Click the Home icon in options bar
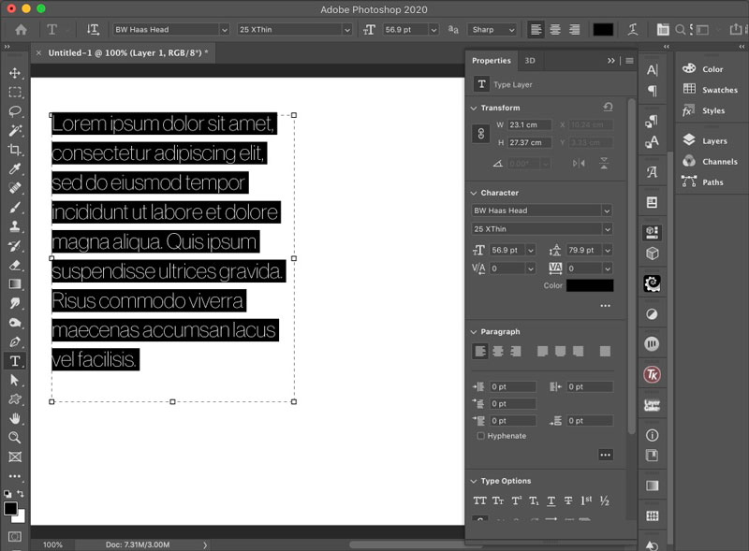Viewport: 749px width, 551px height. tap(21, 30)
